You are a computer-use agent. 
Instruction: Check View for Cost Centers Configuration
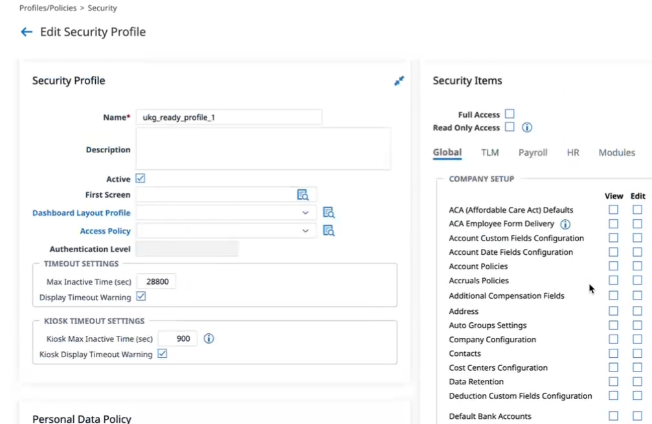coord(613,368)
